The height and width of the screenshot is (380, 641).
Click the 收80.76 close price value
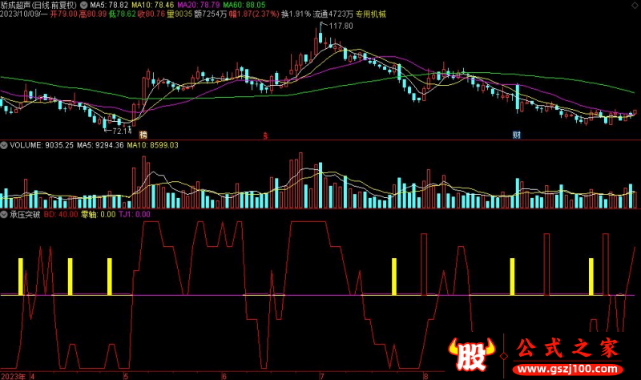click(x=151, y=14)
